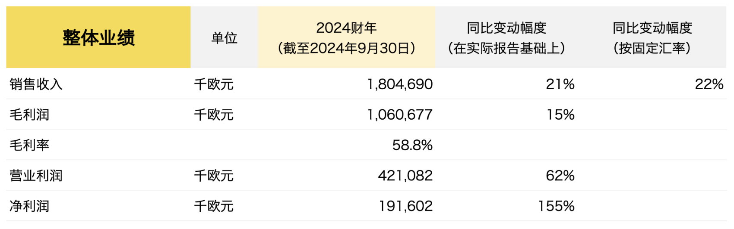Select the 净利润 row label
This screenshot has height=229, width=734.
click(29, 206)
